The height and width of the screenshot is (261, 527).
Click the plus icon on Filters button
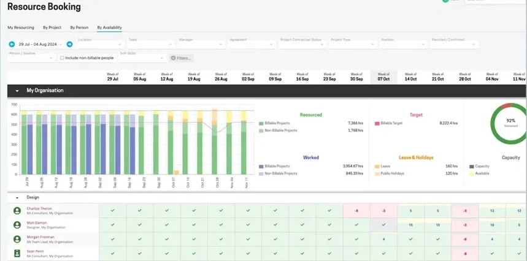pos(174,58)
